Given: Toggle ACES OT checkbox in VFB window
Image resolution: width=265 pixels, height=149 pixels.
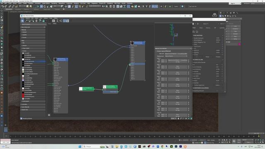Looking at the screenshot, I should (193, 50).
